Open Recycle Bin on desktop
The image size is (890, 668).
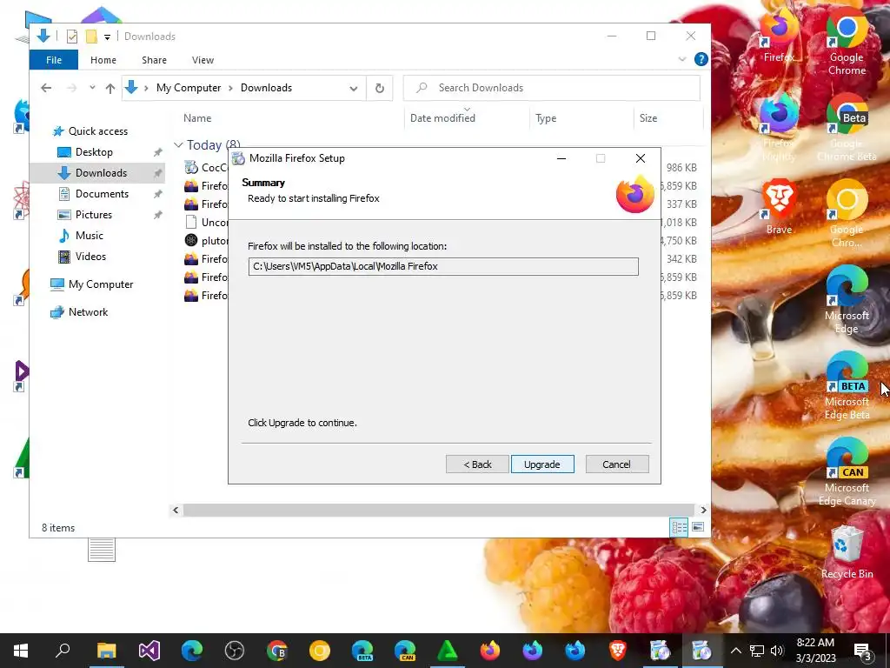click(x=847, y=552)
